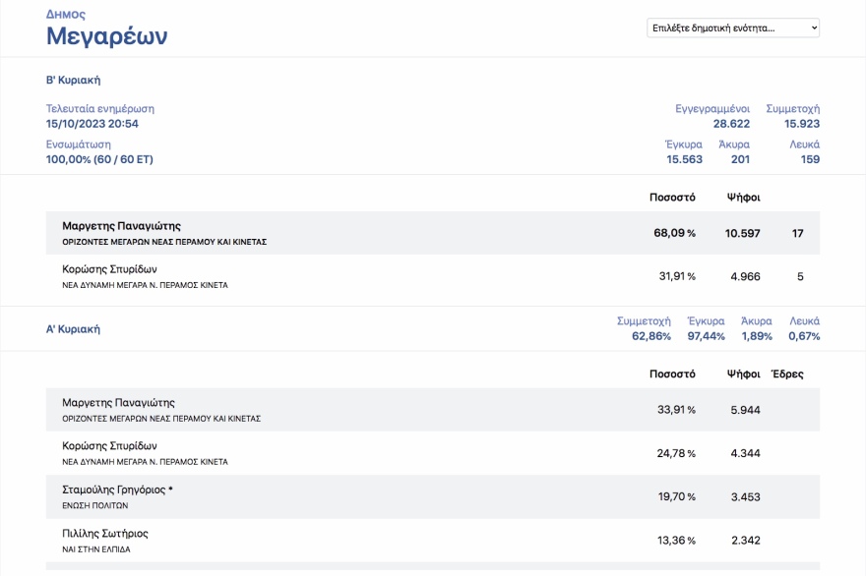
Task: Click the Έδρες column header
Action: [786, 374]
